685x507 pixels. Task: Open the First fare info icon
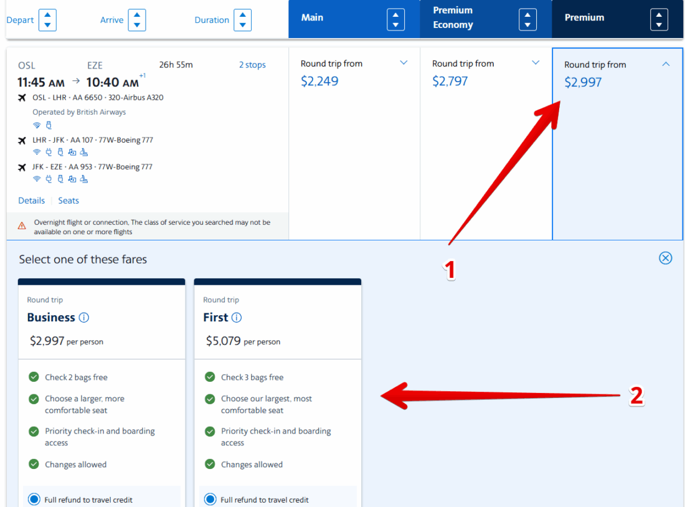tap(237, 318)
